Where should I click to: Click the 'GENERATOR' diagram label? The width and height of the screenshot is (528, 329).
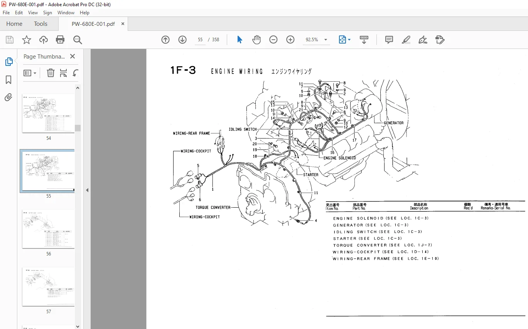[393, 123]
